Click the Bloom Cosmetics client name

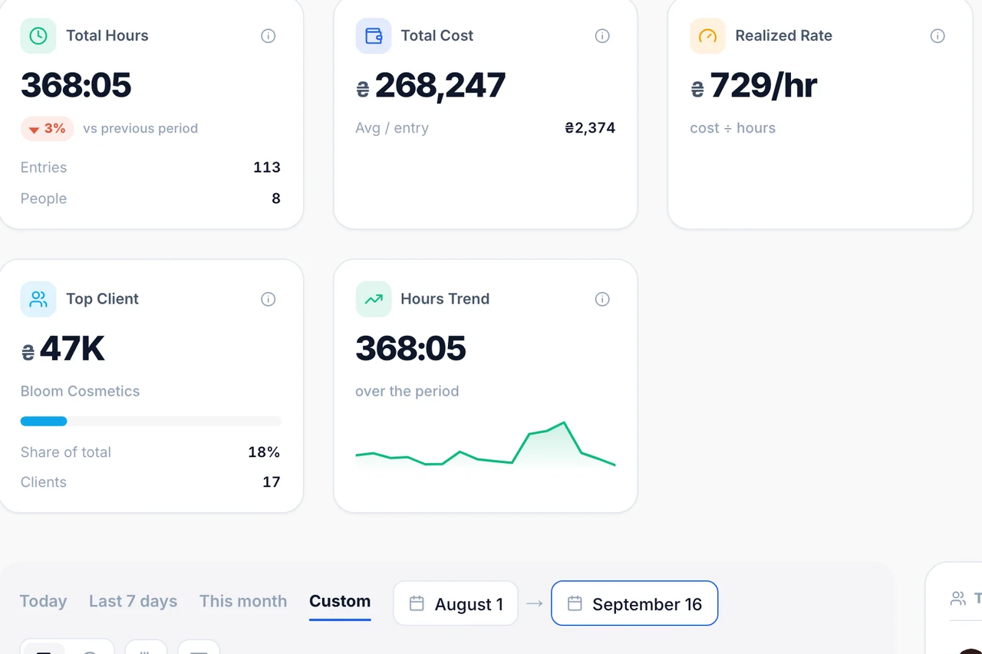click(80, 391)
